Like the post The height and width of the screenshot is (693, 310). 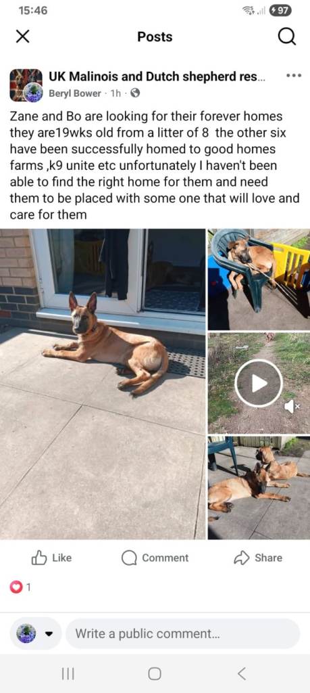point(51,558)
